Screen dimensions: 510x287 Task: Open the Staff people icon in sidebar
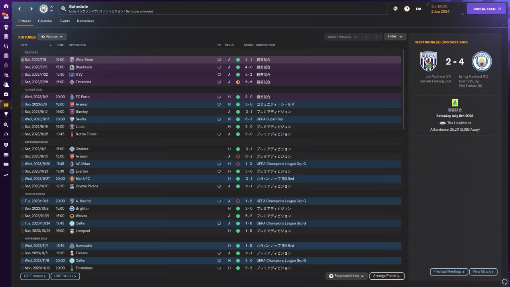[6, 75]
